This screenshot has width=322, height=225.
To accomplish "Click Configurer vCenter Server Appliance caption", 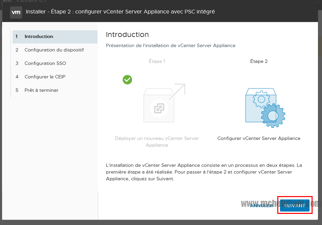I will pyautogui.click(x=259, y=138).
